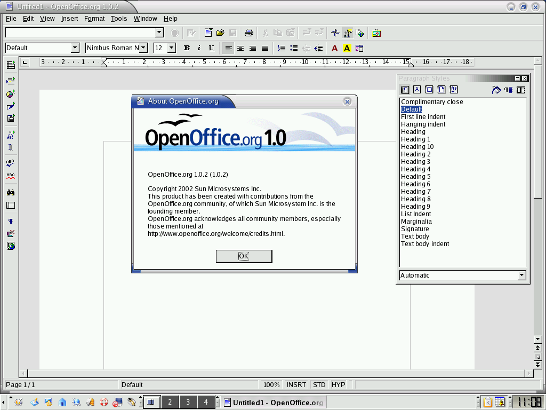This screenshot has width=546, height=410.
Task: Open Find with the binoculars icon
Action: 11,192
